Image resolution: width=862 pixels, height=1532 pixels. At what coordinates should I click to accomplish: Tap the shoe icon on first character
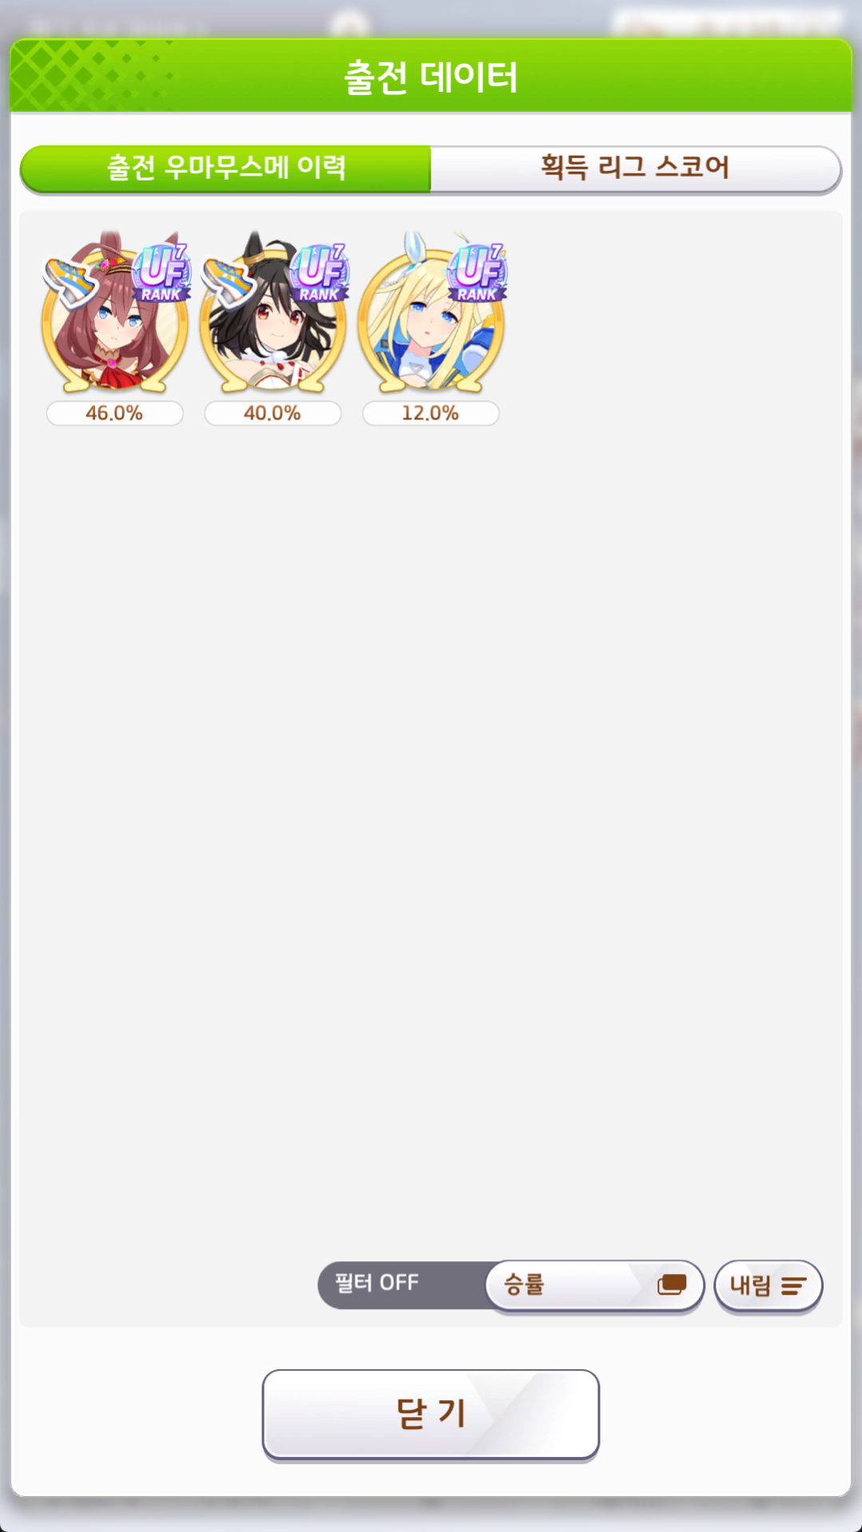71,281
